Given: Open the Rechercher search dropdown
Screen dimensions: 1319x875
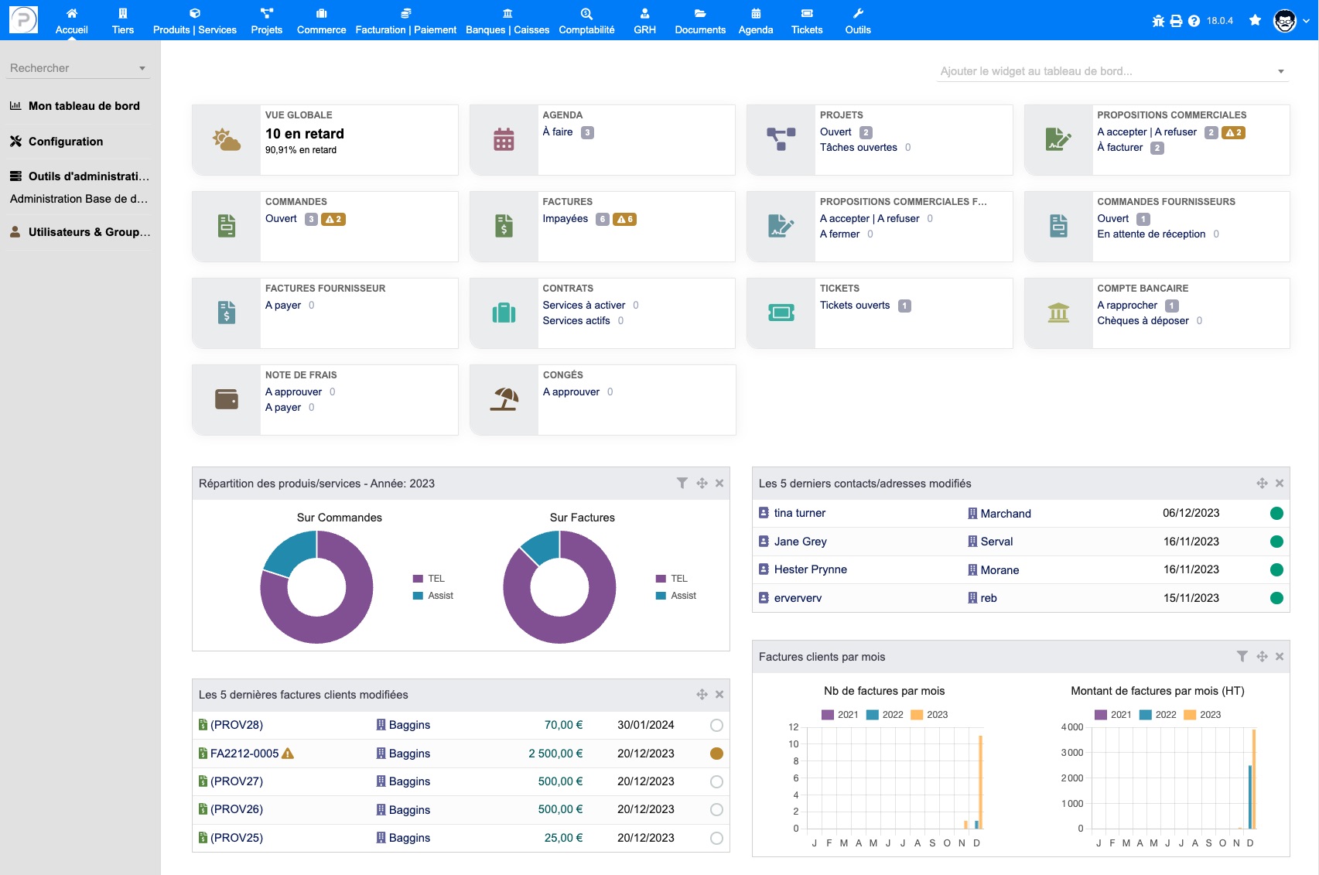Looking at the screenshot, I should pyautogui.click(x=77, y=68).
